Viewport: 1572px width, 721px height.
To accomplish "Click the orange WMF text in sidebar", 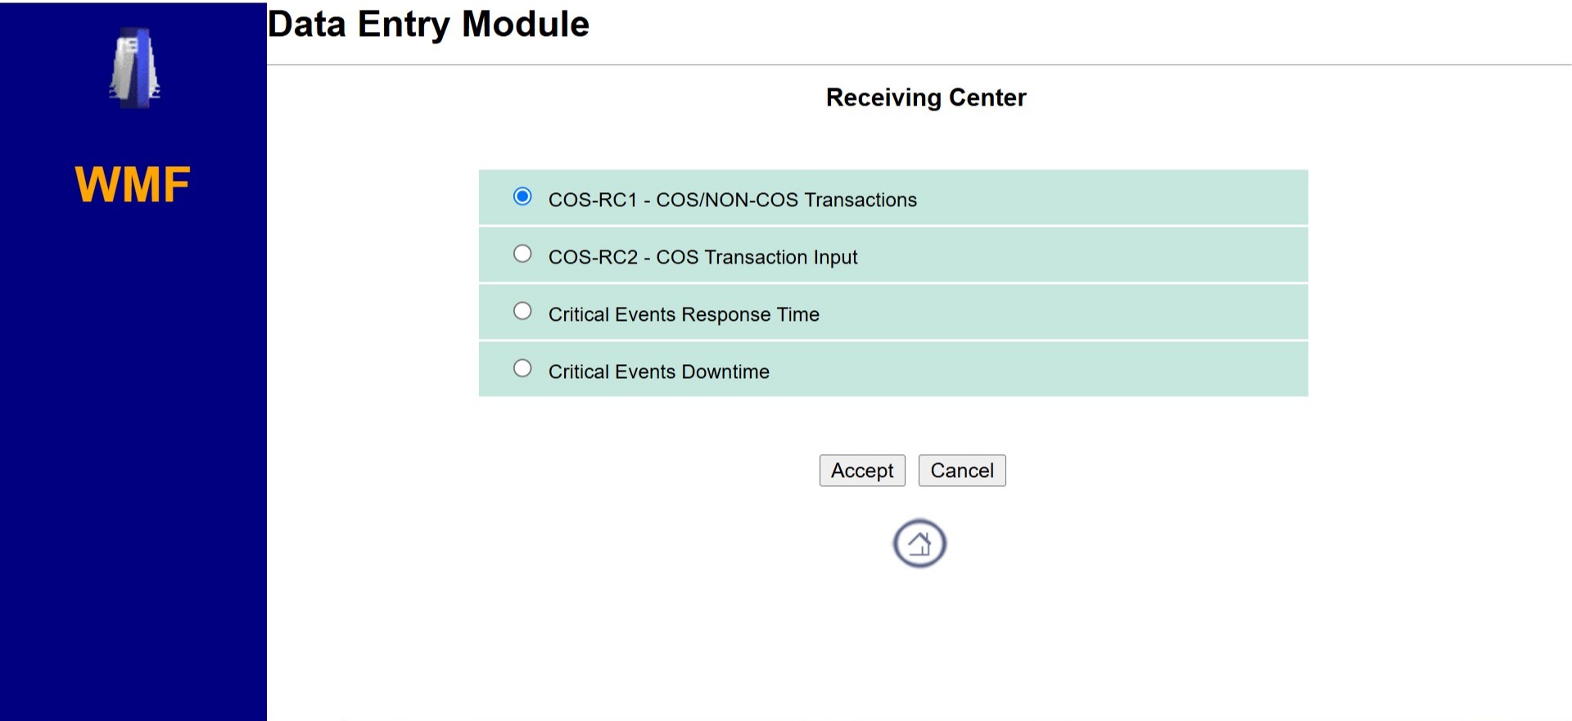I will 133,184.
